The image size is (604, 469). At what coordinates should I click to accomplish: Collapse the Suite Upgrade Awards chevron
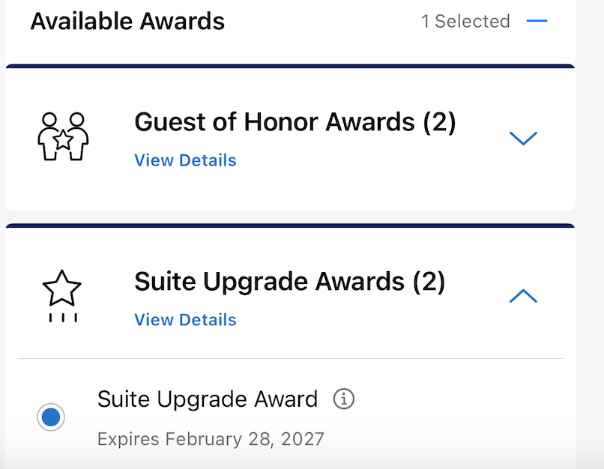(x=523, y=297)
